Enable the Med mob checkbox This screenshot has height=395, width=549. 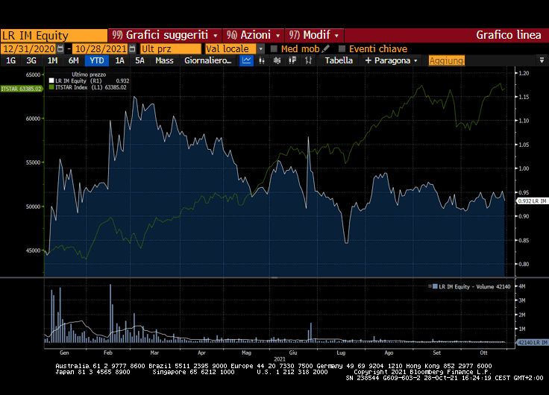[274, 48]
